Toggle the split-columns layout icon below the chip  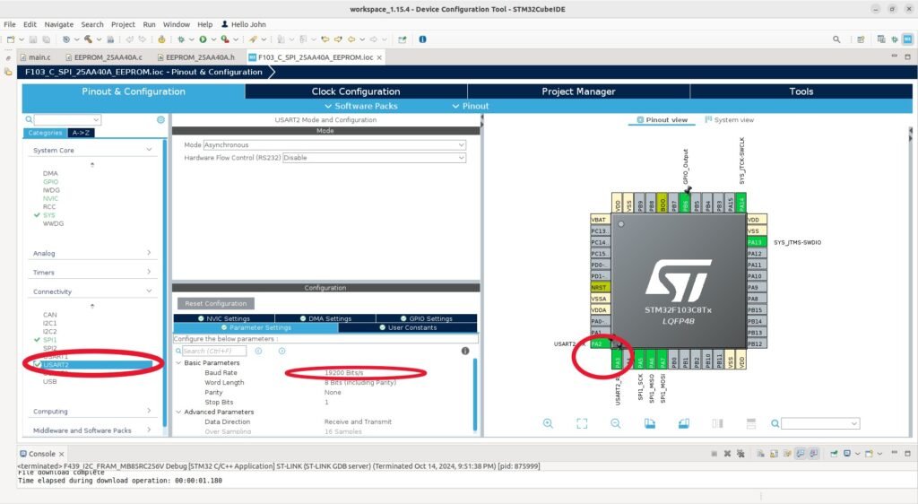[x=718, y=423]
